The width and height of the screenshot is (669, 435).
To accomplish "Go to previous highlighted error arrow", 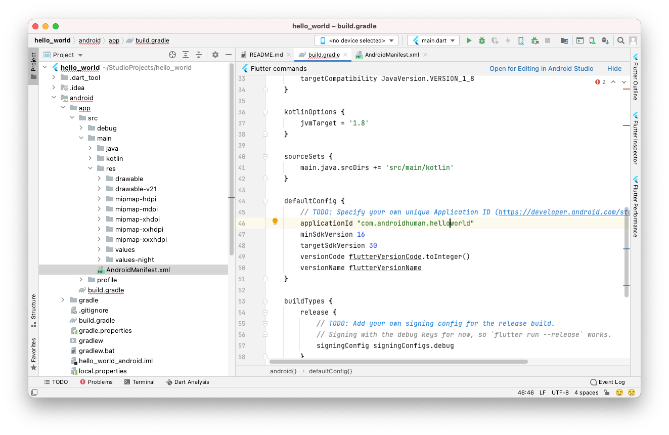I will click(613, 82).
